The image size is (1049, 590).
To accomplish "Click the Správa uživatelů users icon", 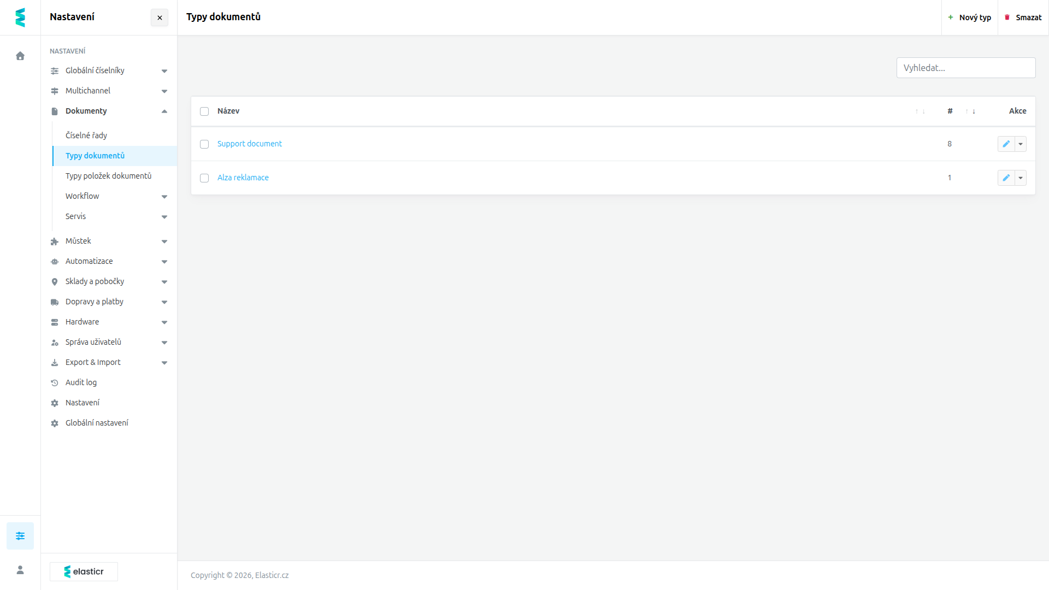I will click(55, 343).
